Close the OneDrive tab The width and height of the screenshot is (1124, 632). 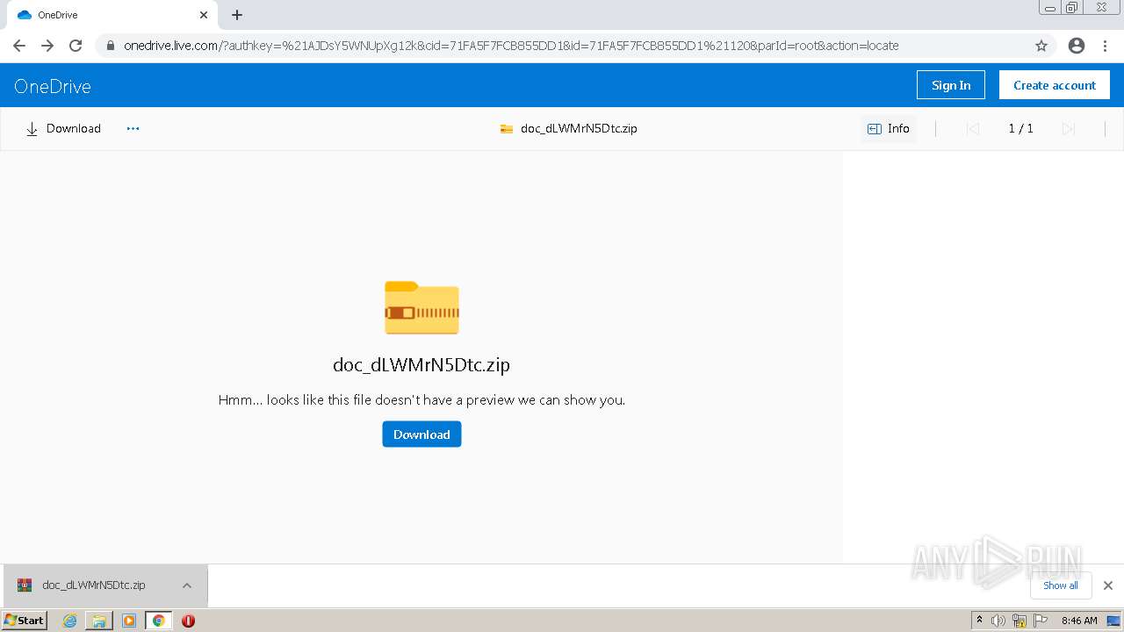[x=204, y=15]
